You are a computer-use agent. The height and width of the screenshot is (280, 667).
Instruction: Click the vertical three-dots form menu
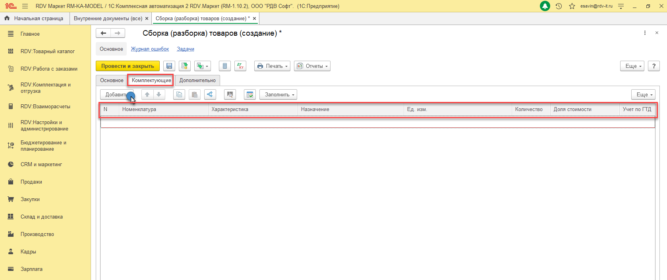click(645, 33)
